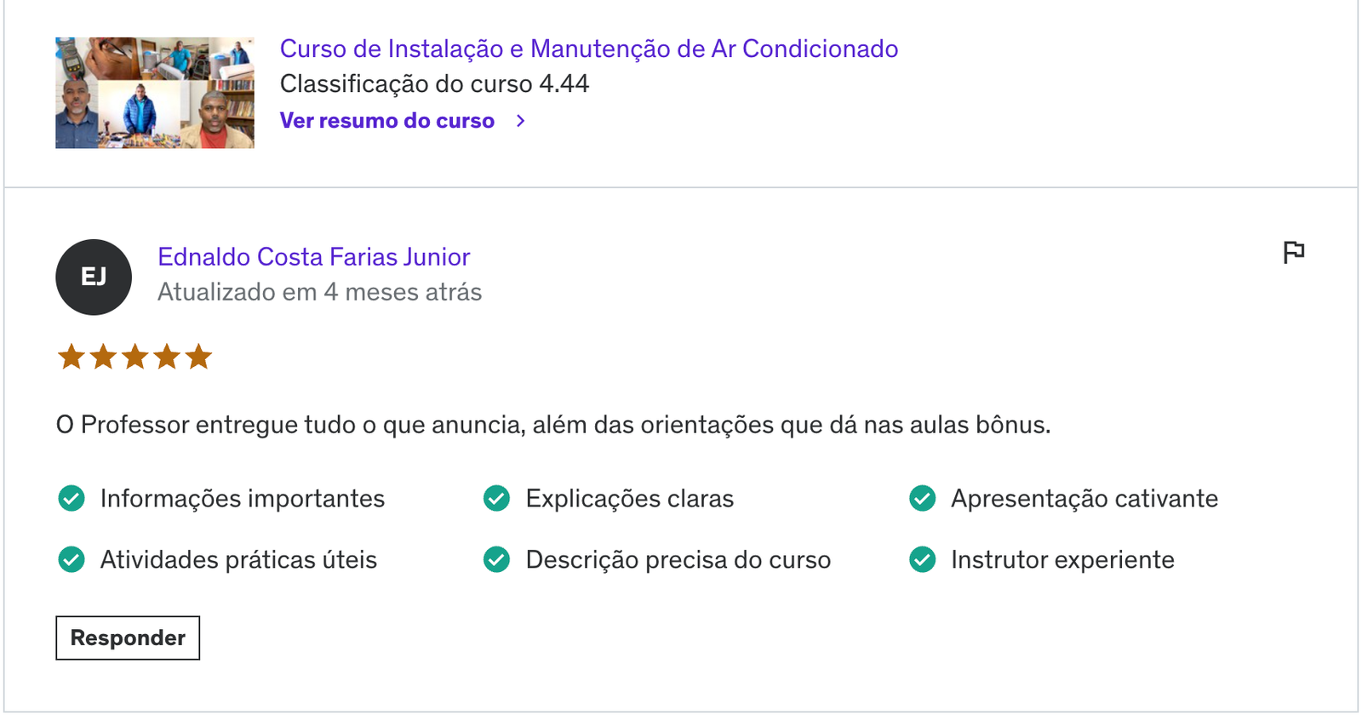Click the first rating star
The image size is (1362, 715).
pyautogui.click(x=72, y=357)
